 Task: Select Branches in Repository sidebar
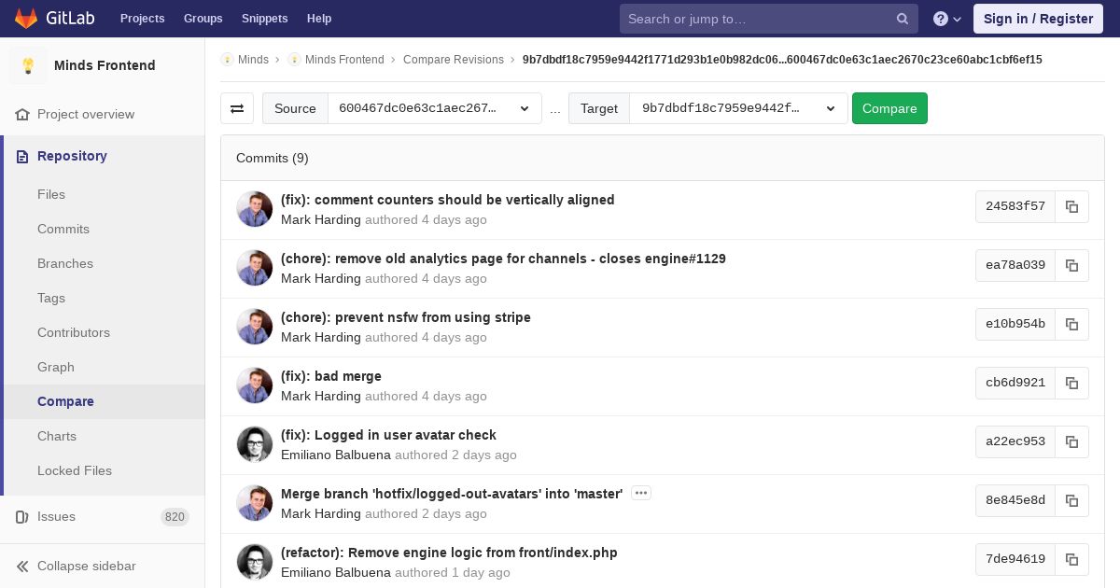(65, 263)
